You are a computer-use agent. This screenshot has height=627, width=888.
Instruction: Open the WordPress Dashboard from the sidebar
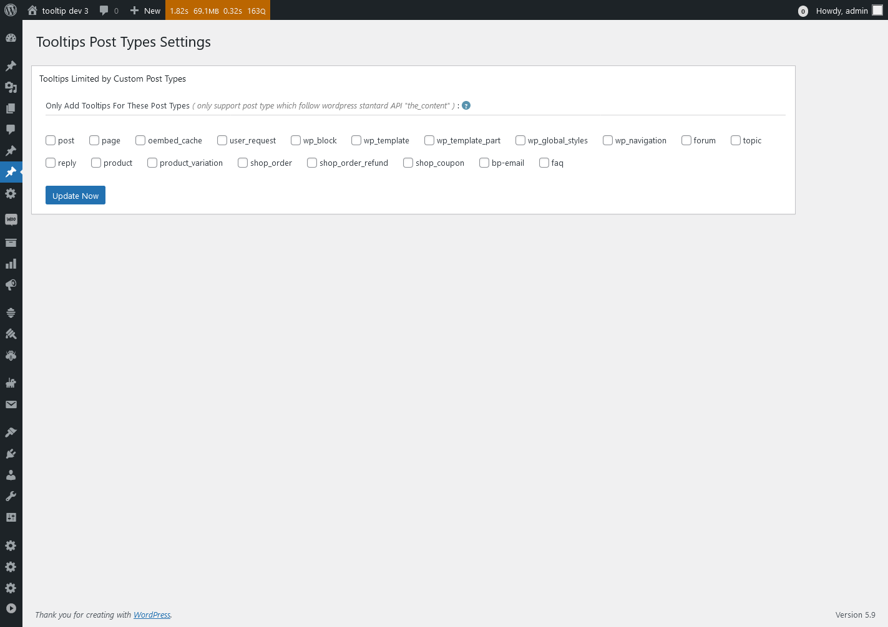(x=11, y=37)
